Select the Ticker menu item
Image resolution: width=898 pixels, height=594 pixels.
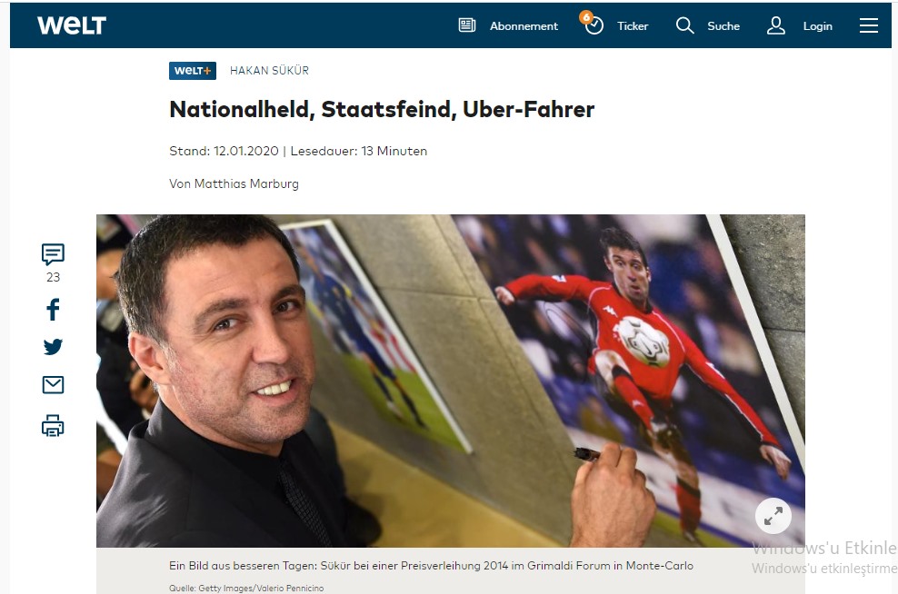pyautogui.click(x=633, y=25)
